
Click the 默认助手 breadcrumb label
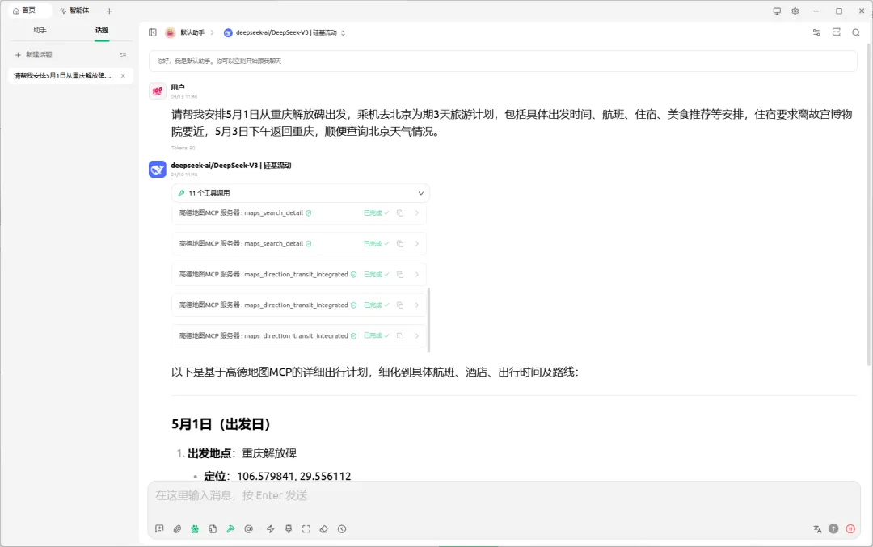[x=192, y=32]
